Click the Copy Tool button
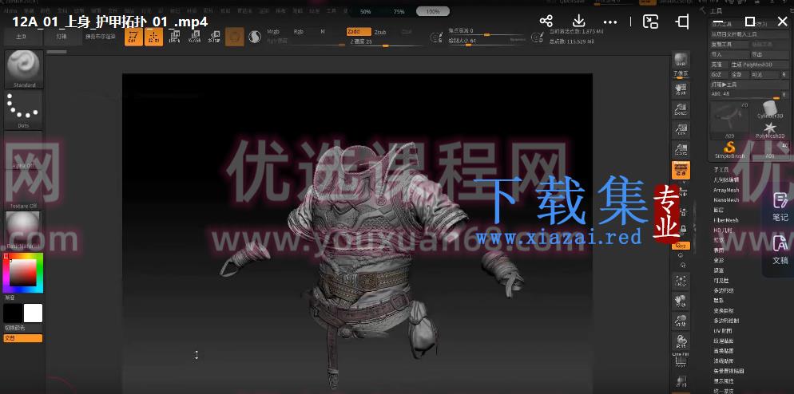This screenshot has width=794, height=394. 729,45
